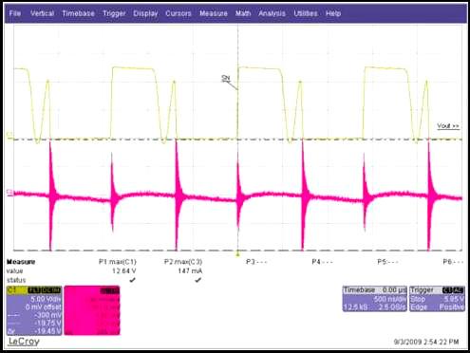Click the trigger position marker at grid bottom

[238, 254]
